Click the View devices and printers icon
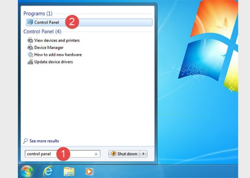The image size is (250, 178). (x=30, y=41)
